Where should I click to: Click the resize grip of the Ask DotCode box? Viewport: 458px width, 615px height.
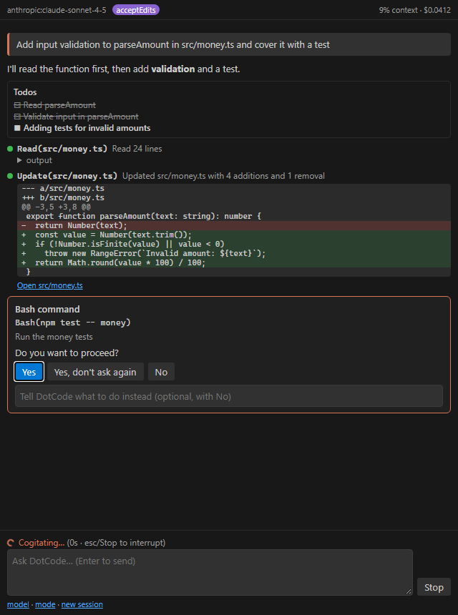pyautogui.click(x=409, y=592)
